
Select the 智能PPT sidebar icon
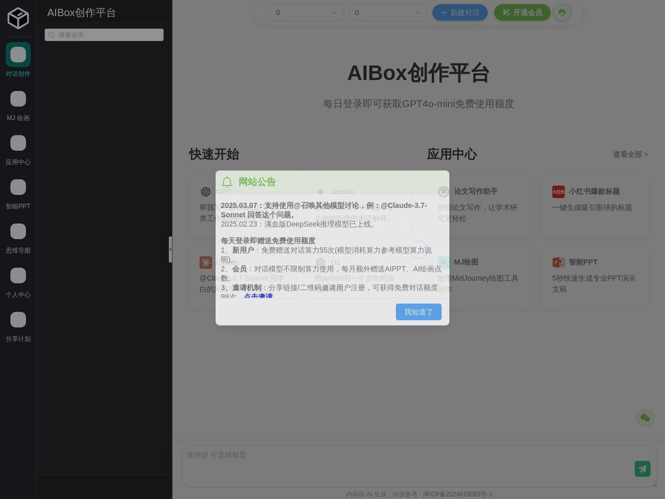(x=18, y=187)
